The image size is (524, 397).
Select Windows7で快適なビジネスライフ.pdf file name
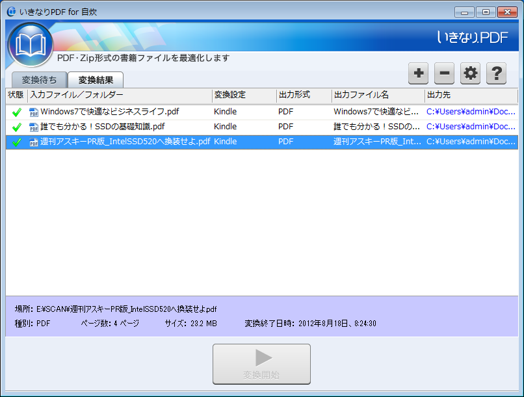(x=110, y=112)
